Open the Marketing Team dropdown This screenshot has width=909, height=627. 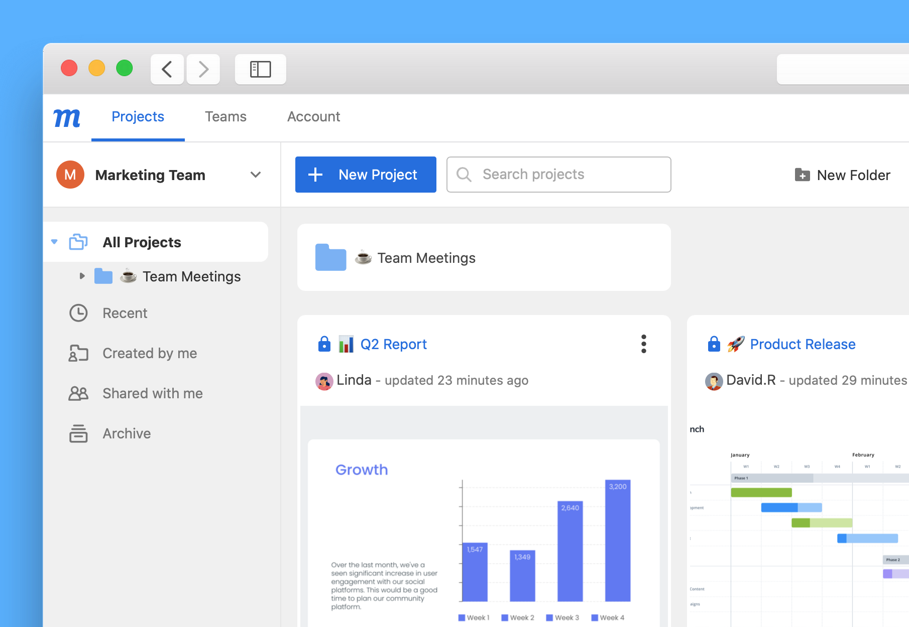point(256,175)
